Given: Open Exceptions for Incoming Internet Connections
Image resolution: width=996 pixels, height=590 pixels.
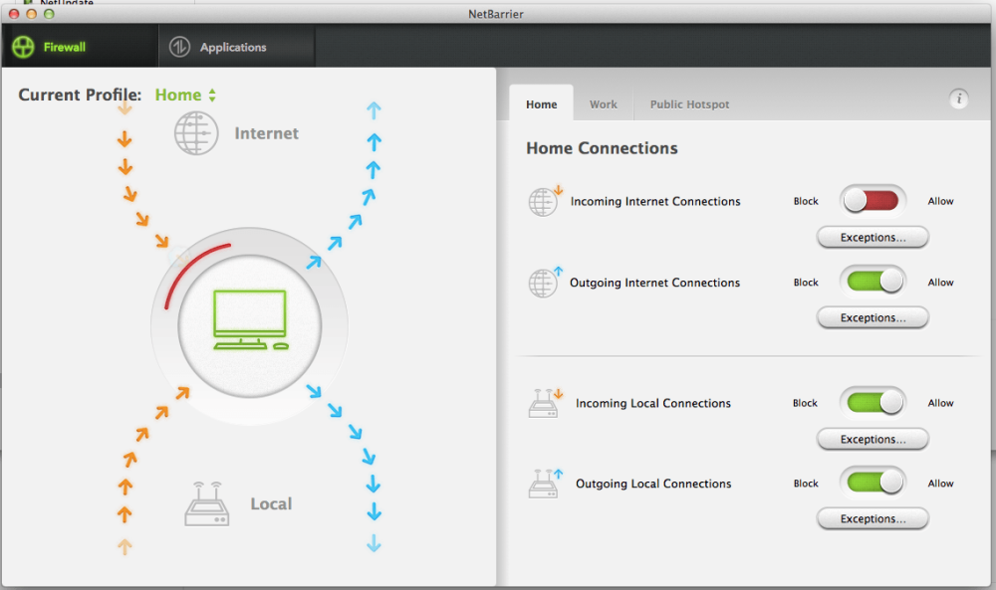Looking at the screenshot, I should (872, 237).
